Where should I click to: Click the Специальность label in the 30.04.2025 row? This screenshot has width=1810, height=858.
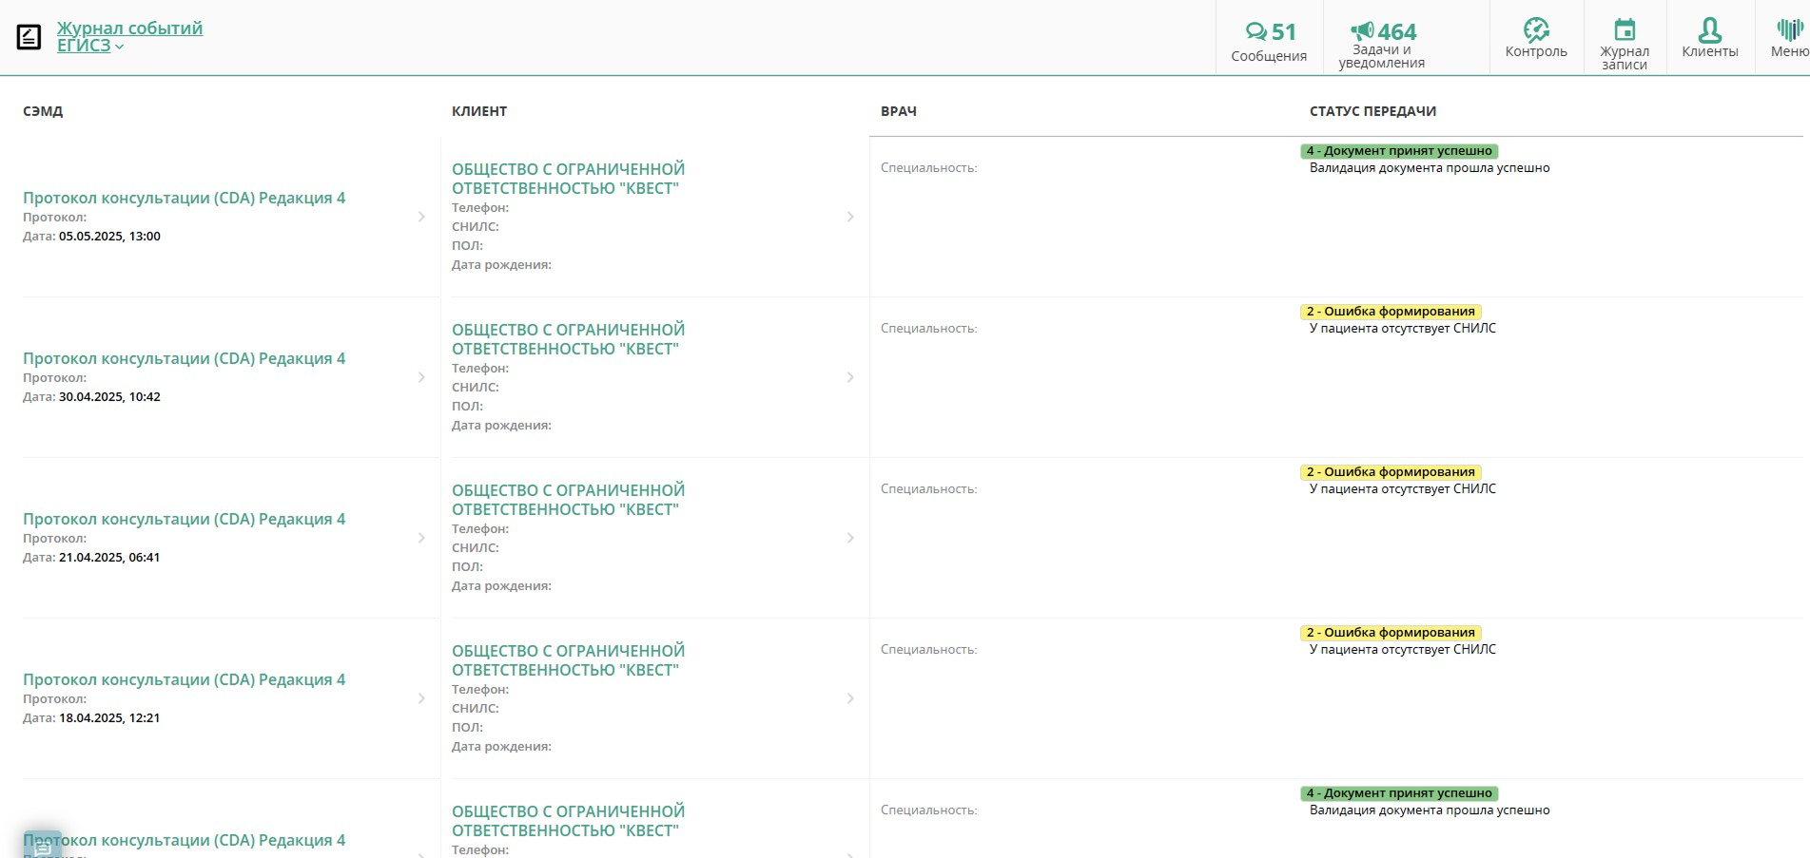(929, 329)
